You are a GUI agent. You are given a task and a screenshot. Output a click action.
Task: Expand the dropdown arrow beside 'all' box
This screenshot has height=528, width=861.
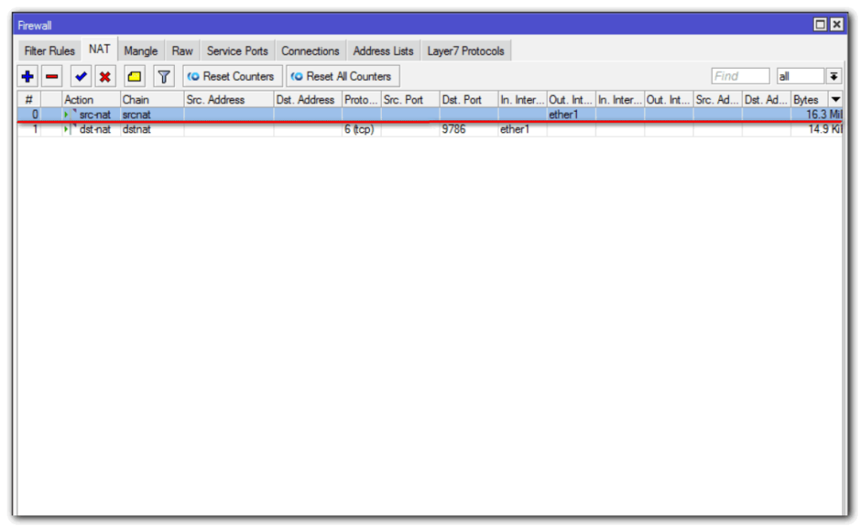tap(834, 77)
